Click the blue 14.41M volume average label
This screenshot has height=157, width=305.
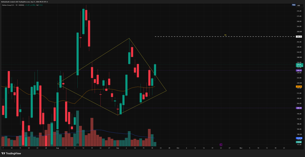(x=299, y=138)
